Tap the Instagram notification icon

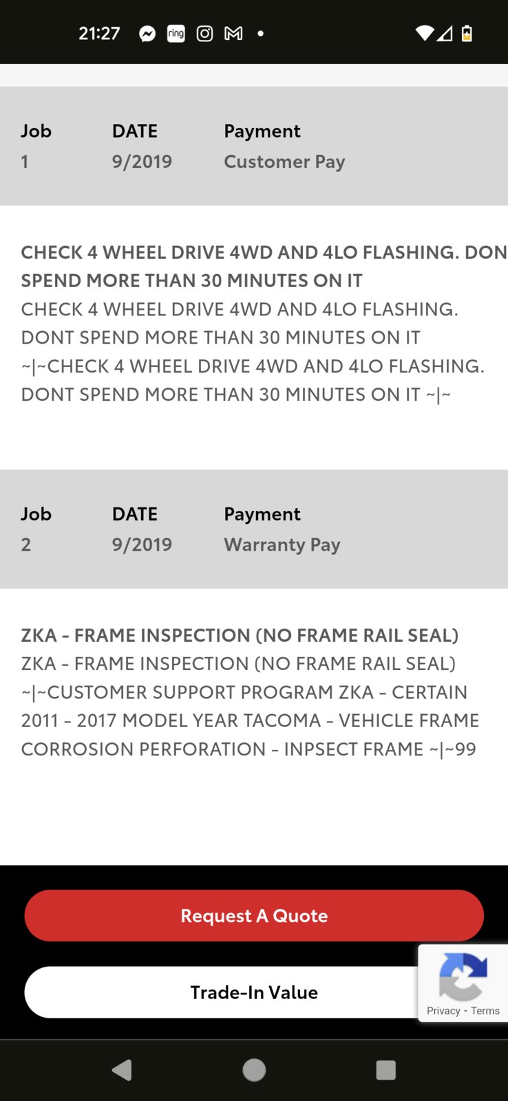pos(204,33)
